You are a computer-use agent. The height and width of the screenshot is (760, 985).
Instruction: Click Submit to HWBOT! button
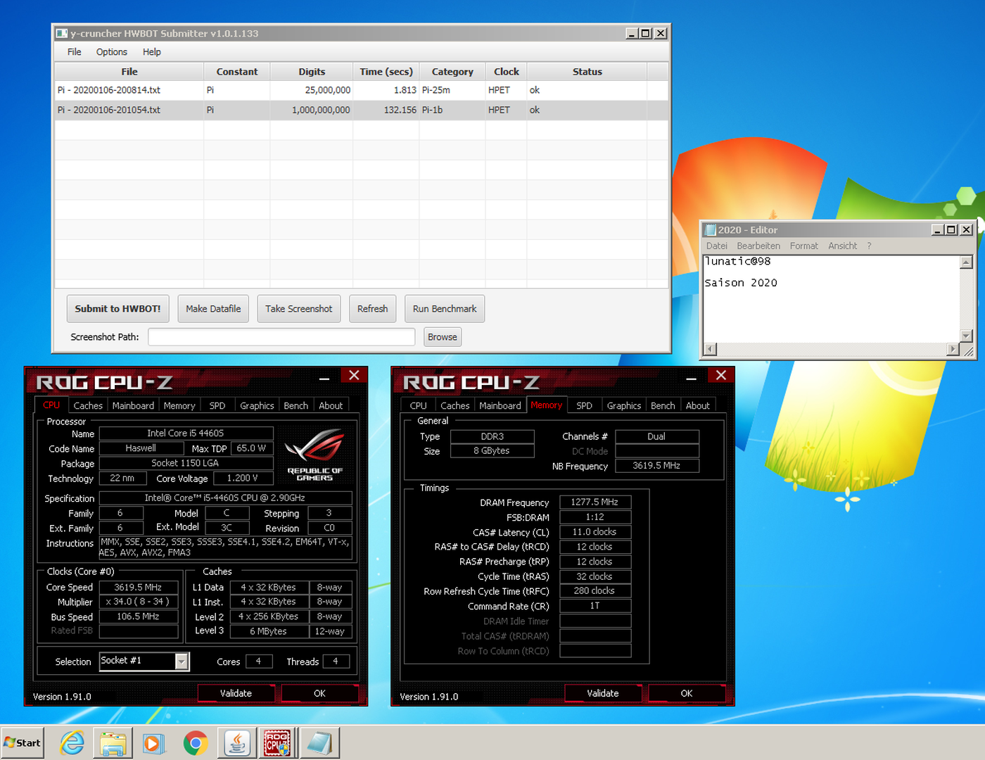pos(117,309)
